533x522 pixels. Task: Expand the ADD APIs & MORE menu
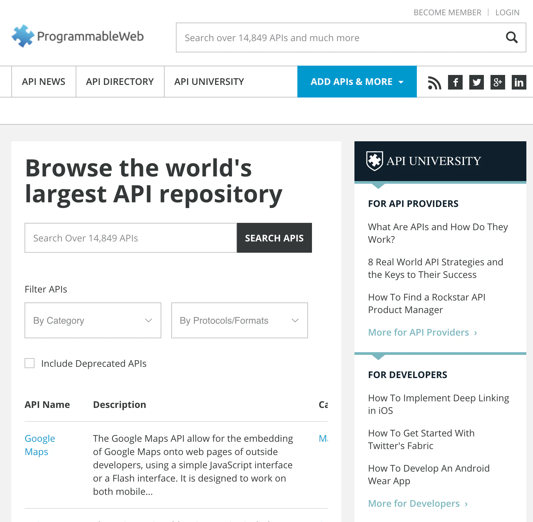(x=356, y=82)
